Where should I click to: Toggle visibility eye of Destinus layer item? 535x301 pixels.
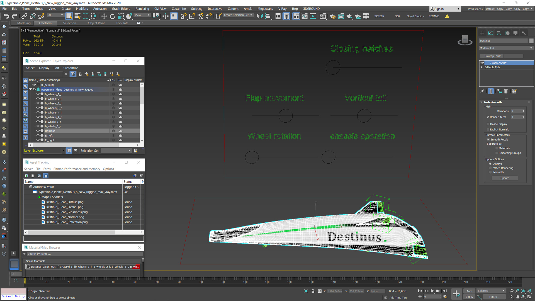pos(38,131)
